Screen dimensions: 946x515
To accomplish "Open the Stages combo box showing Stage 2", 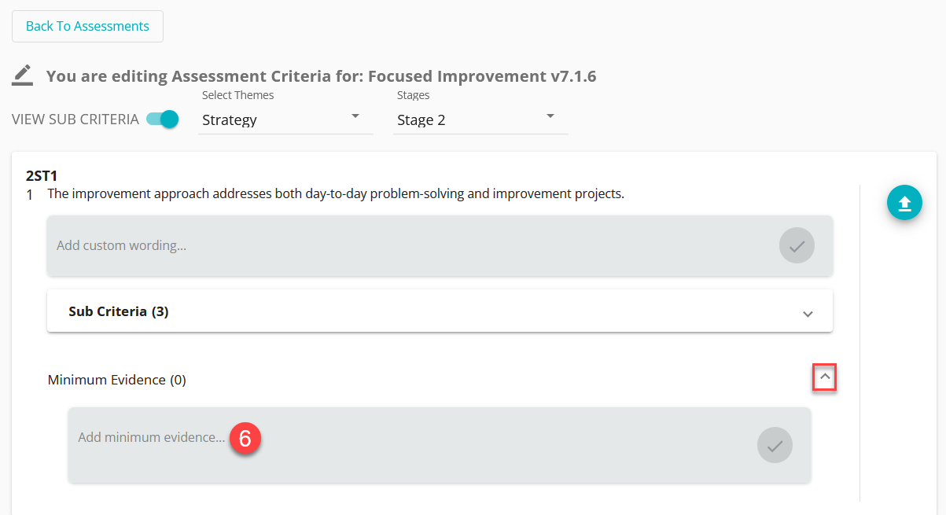I will tap(480, 120).
